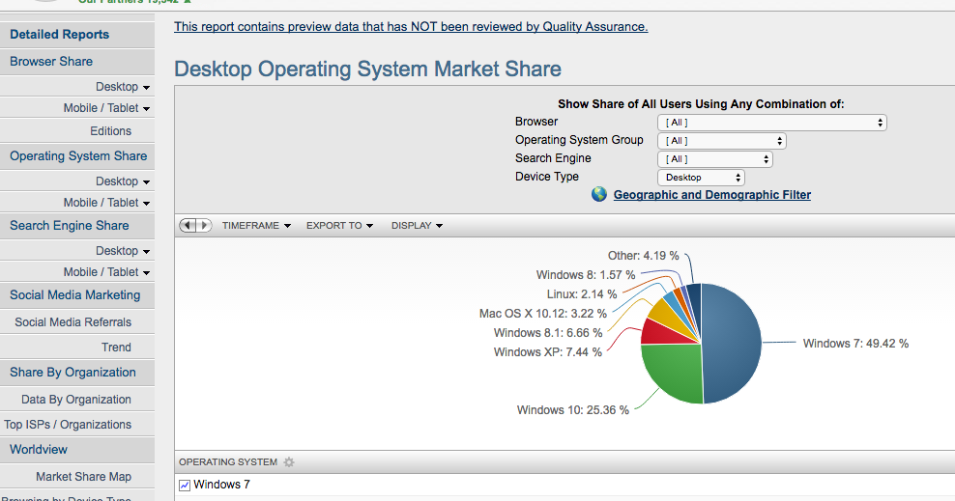The height and width of the screenshot is (501, 955).
Task: Click the next arrow in the timeframe navigator
Action: pyautogui.click(x=205, y=225)
